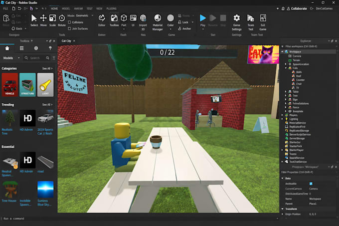Viewport: 339px width, 226px height.
Task: Activate the Move tool
Action: click(43, 20)
